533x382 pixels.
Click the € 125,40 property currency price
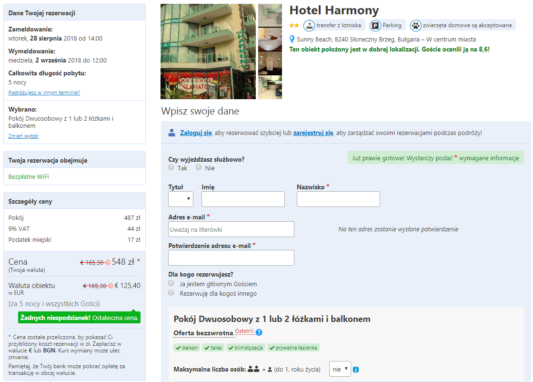(128, 286)
